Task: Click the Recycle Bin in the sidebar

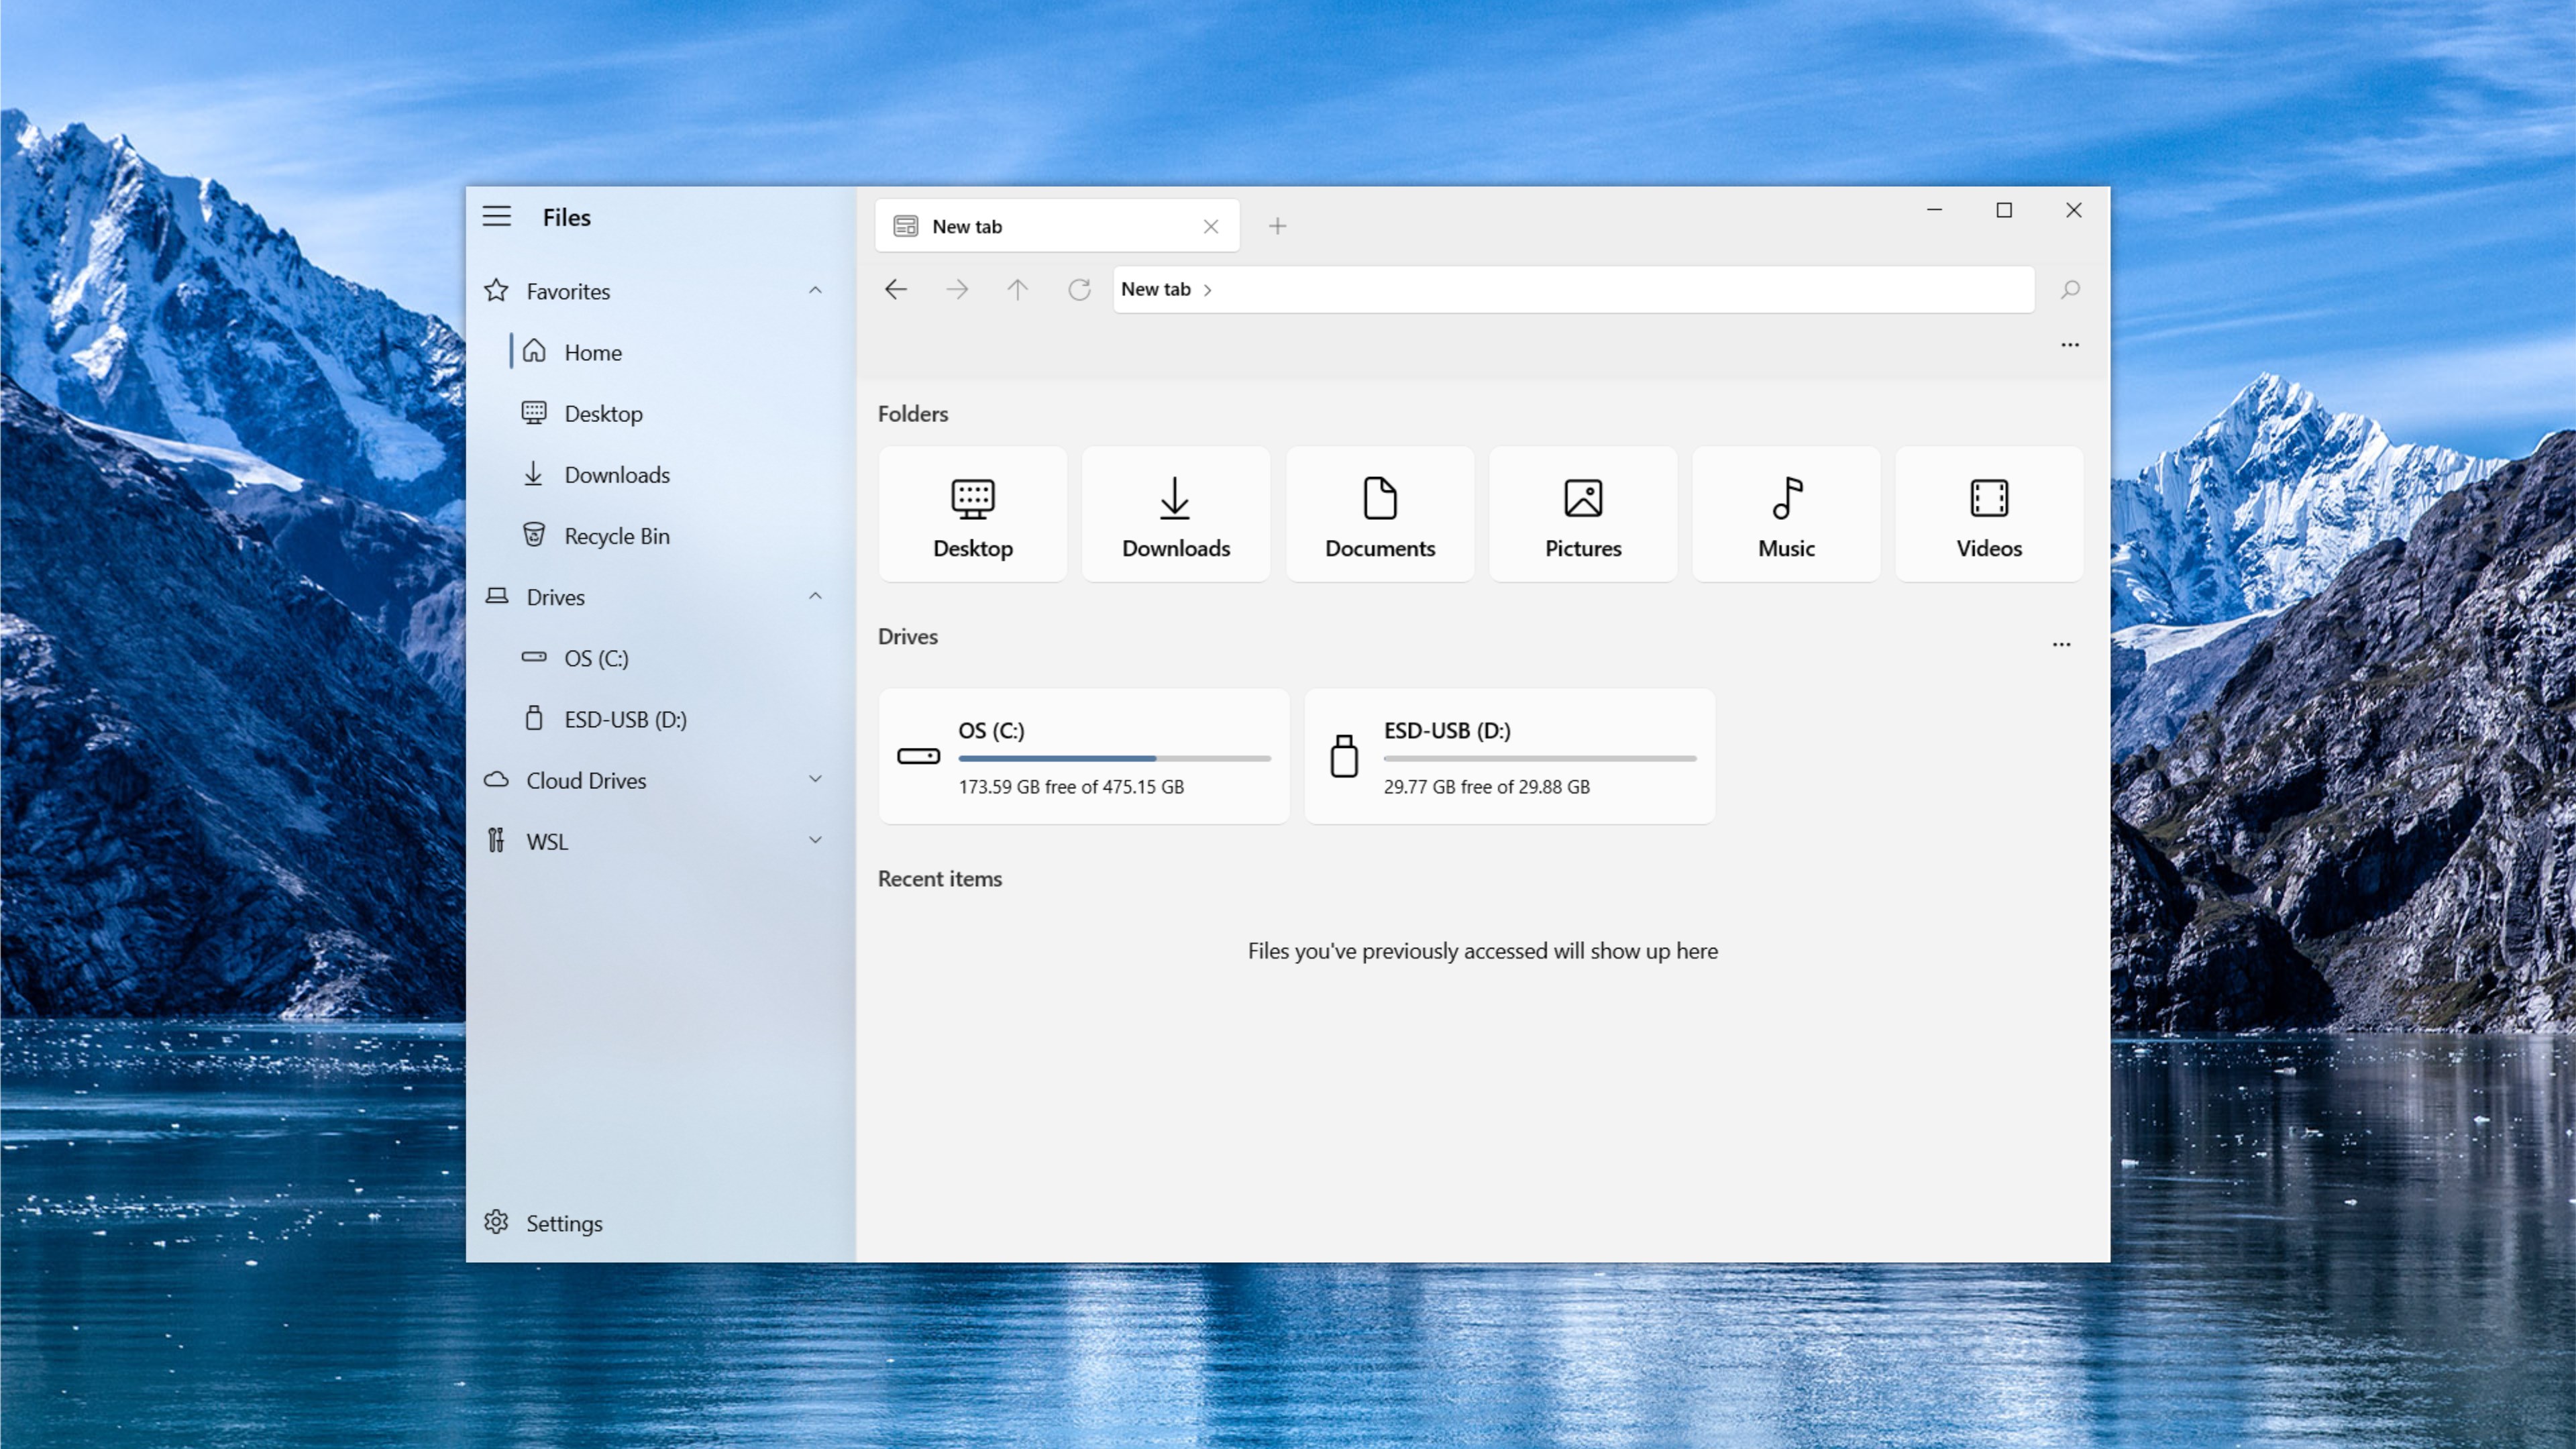Action: [x=617, y=535]
